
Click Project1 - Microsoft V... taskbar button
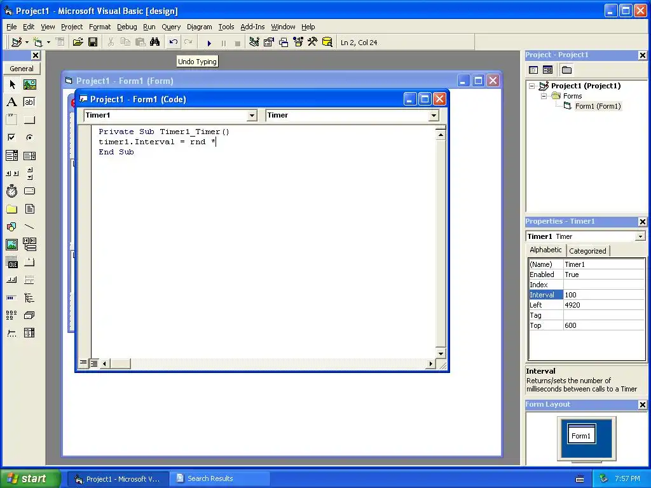(118, 479)
